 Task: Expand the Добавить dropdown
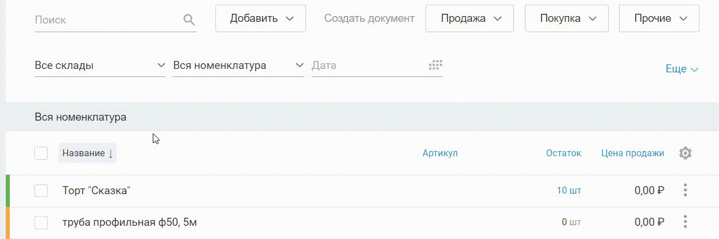click(261, 18)
